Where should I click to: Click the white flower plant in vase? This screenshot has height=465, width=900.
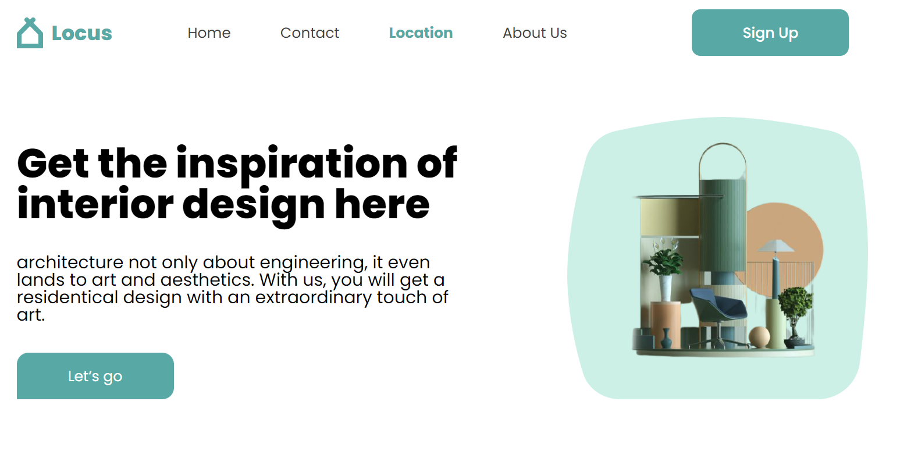pyautogui.click(x=663, y=269)
